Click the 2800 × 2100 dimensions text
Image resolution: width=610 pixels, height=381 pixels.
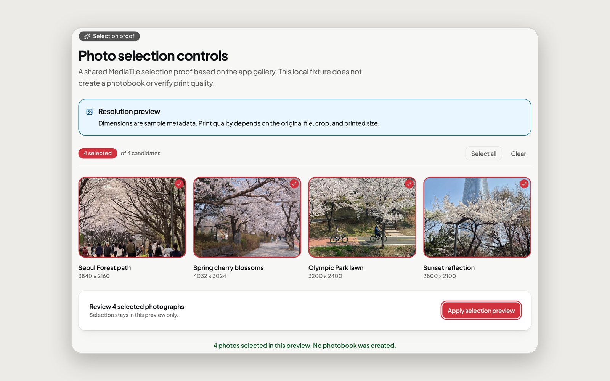tap(440, 276)
